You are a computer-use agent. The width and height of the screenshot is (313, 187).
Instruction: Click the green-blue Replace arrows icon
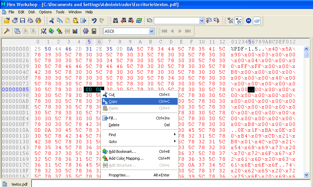click(139, 20)
